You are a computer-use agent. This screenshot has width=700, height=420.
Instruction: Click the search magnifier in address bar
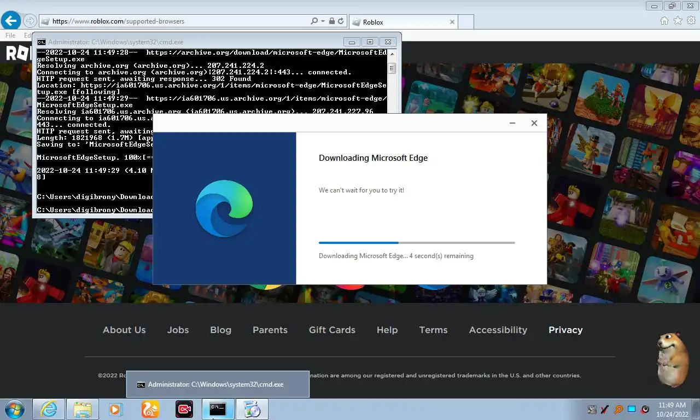click(x=314, y=21)
